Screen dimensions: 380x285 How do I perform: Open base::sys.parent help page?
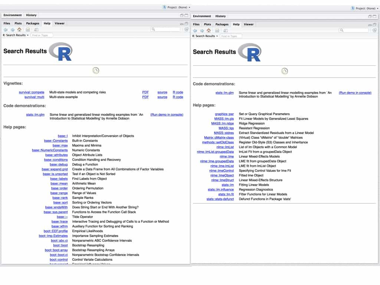coord(56,212)
